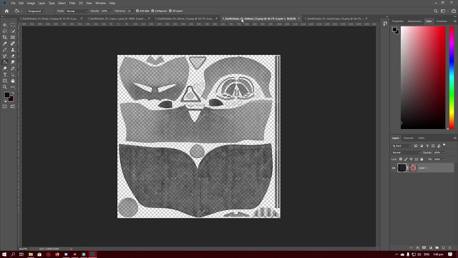Screen dimensions: 458x258
Task: Select the Clone Stamp tool
Action: pyautogui.click(x=13, y=50)
